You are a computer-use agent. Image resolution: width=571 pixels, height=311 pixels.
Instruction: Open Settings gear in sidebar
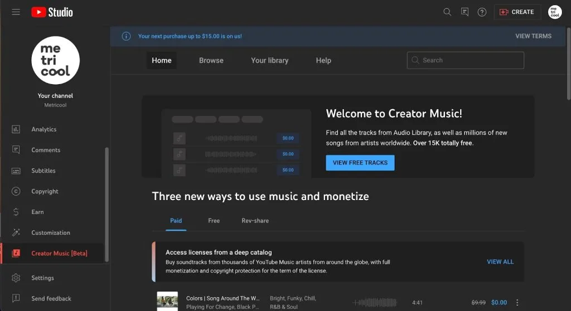tap(16, 278)
